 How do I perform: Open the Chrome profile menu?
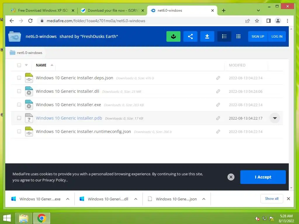click(278, 21)
